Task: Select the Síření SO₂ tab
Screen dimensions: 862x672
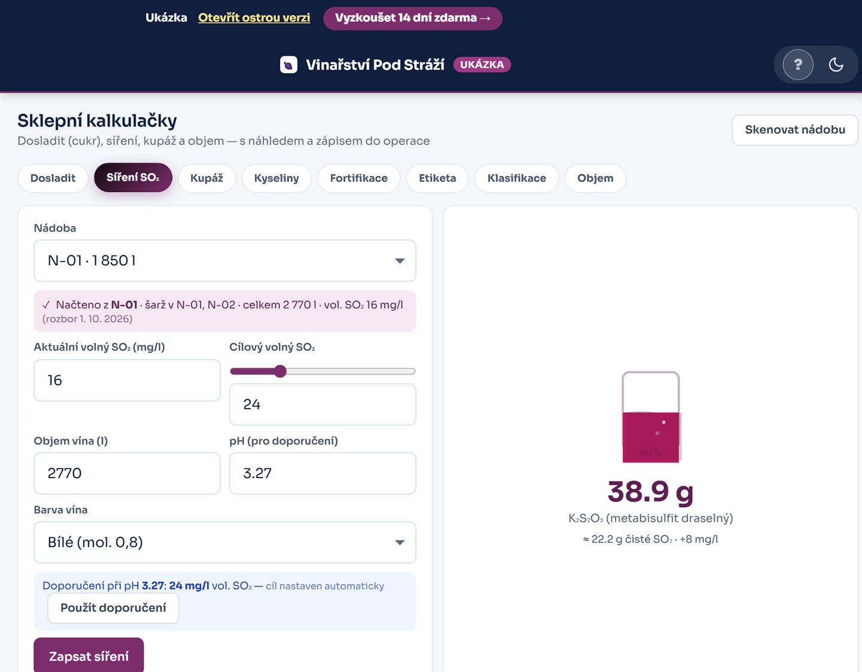Action: tap(133, 178)
